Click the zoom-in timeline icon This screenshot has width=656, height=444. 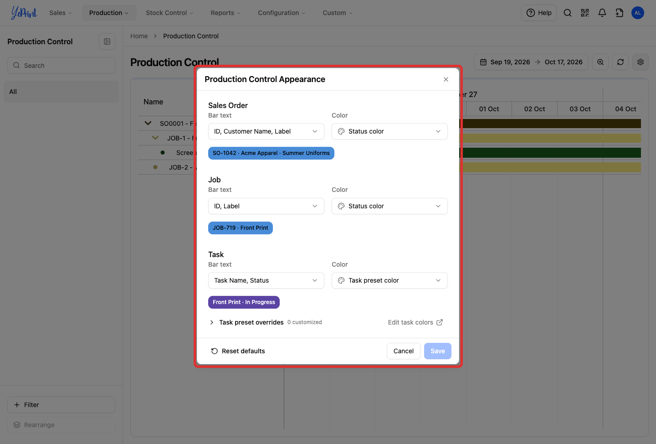(x=600, y=62)
